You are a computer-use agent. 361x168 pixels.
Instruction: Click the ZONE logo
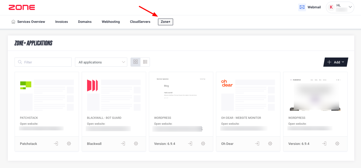click(22, 8)
